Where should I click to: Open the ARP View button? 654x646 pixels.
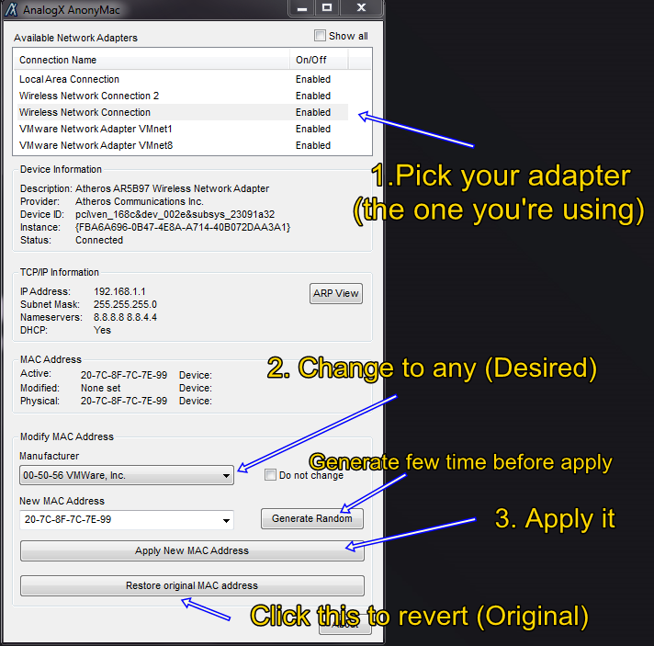(336, 294)
